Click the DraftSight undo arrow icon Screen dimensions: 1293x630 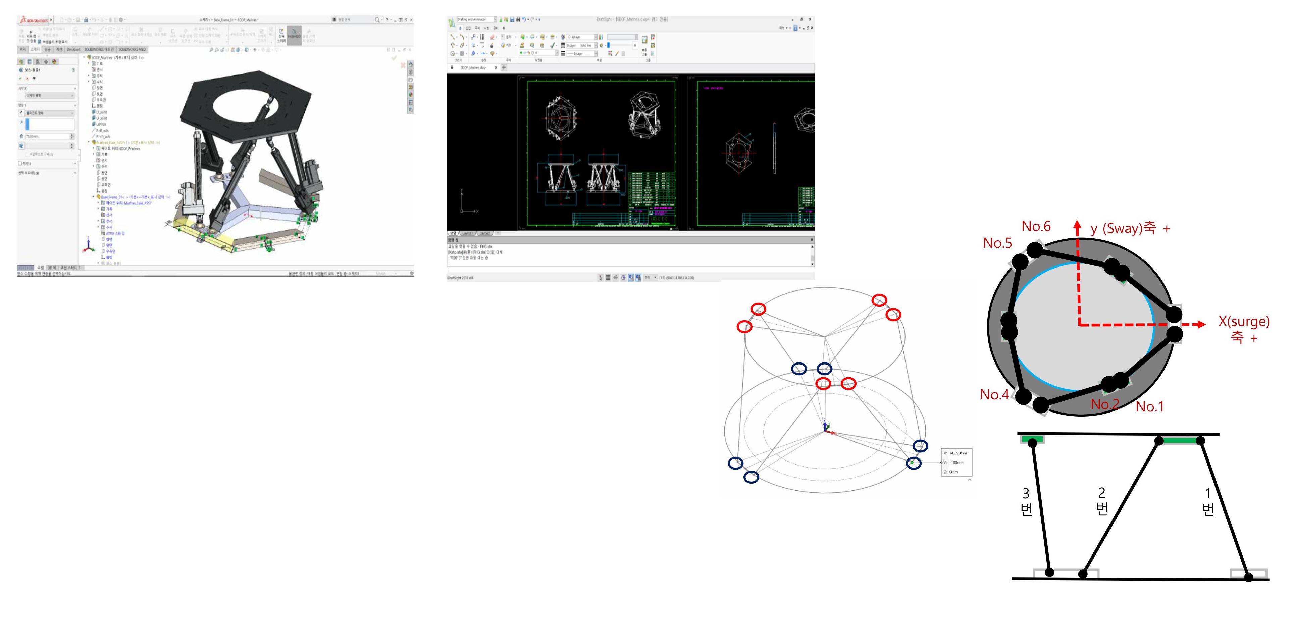524,19
